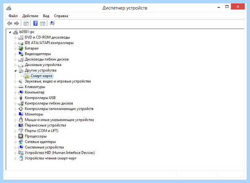Select the Переносные устройства label
The width and height of the screenshot is (250, 183).
[45, 125]
